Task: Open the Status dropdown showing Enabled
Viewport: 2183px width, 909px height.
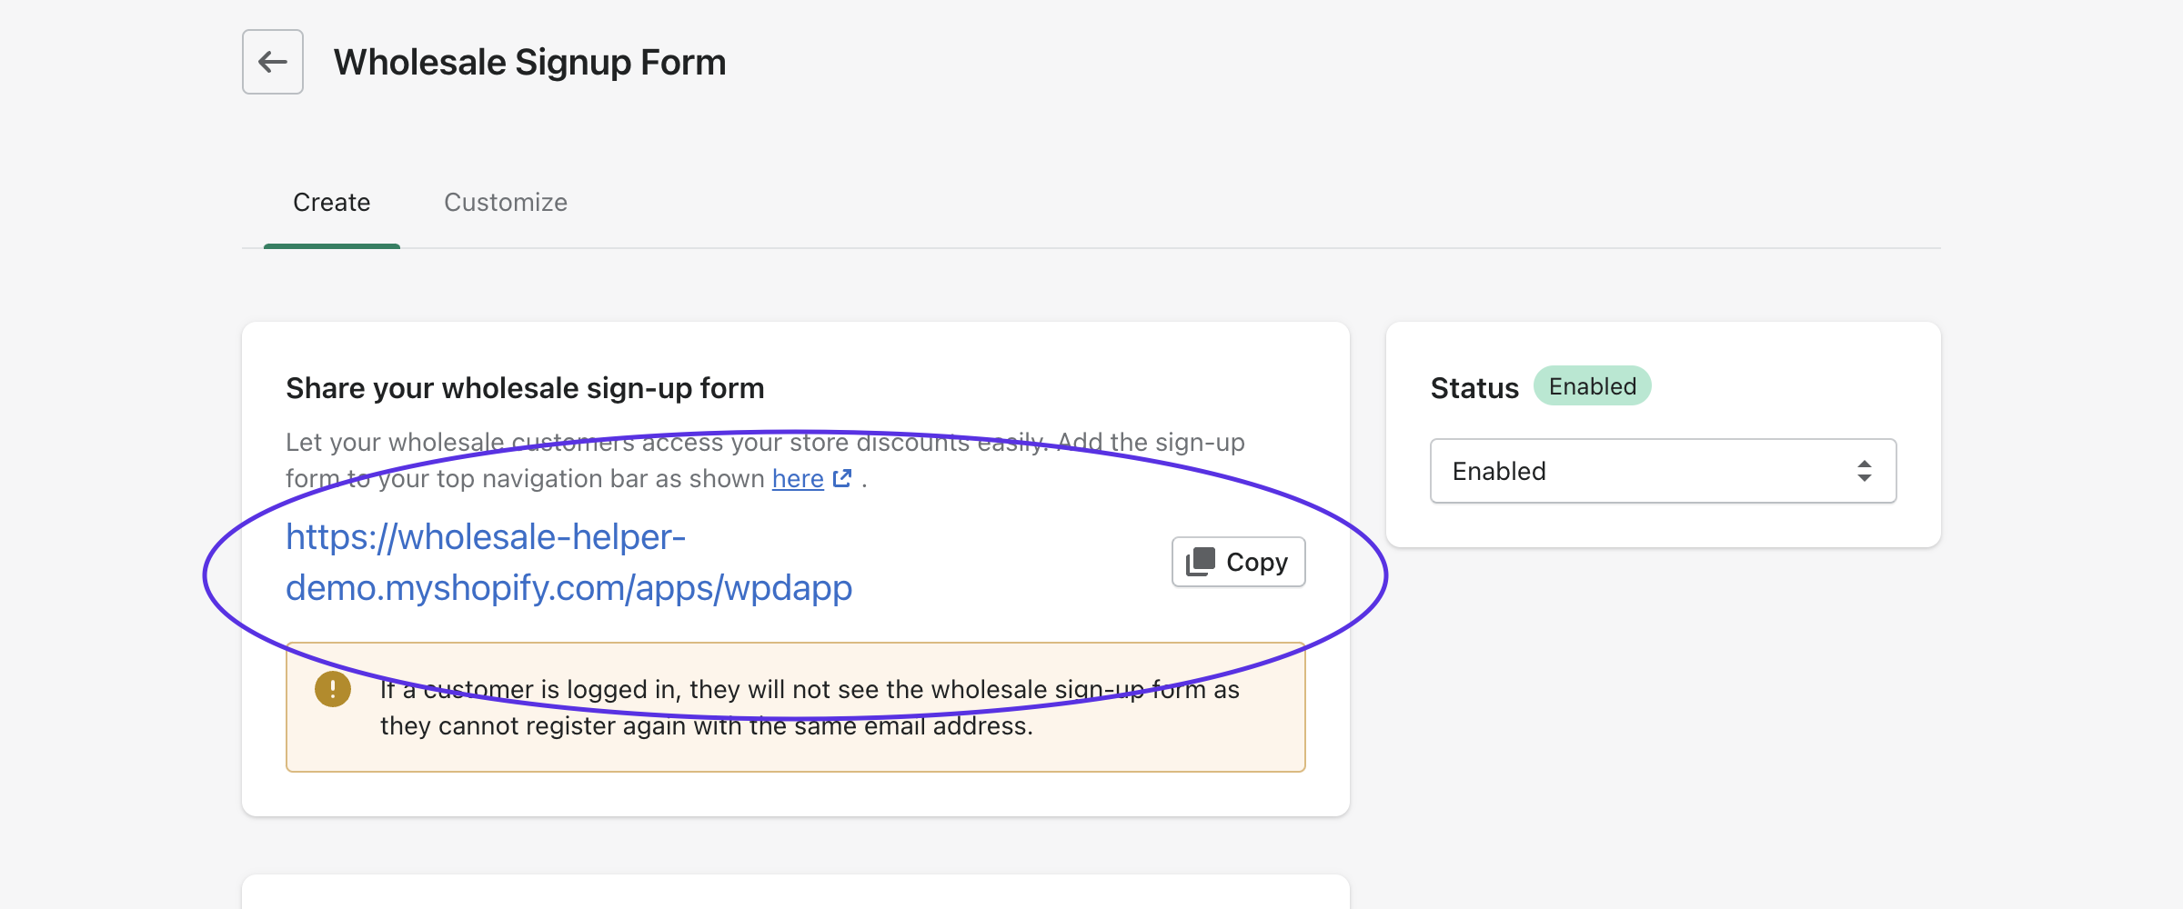Action: 1662,471
